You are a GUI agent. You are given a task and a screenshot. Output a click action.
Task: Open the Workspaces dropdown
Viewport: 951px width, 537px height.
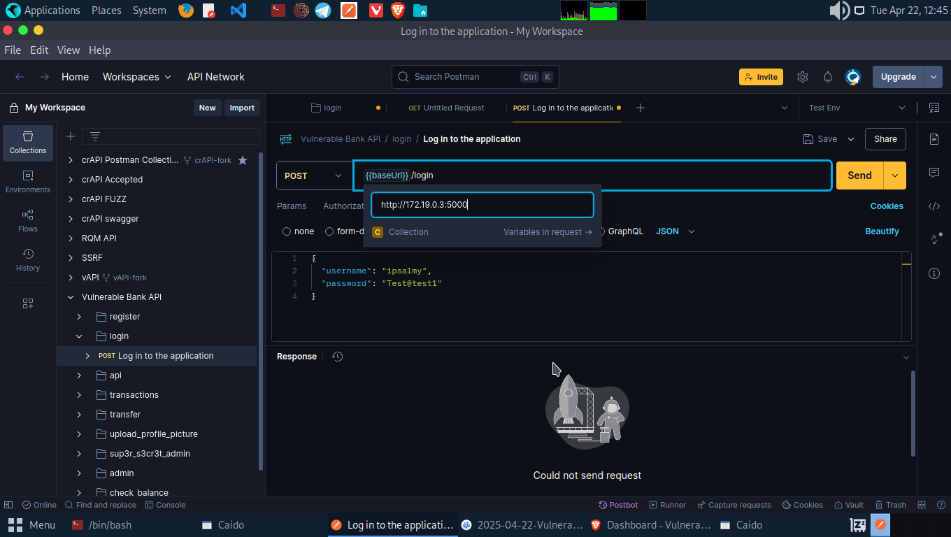(x=137, y=77)
